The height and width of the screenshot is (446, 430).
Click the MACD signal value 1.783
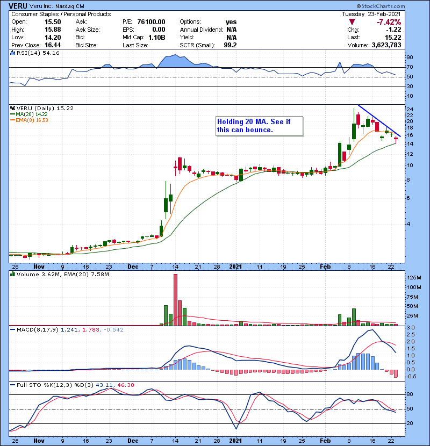click(x=90, y=330)
